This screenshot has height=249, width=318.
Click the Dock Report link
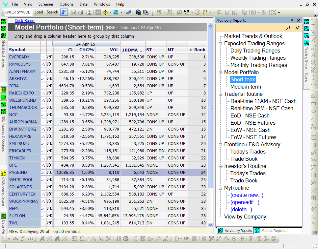(x=25, y=21)
